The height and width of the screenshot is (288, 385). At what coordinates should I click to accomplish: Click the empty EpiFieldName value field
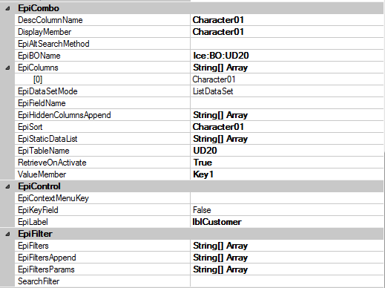287,103
